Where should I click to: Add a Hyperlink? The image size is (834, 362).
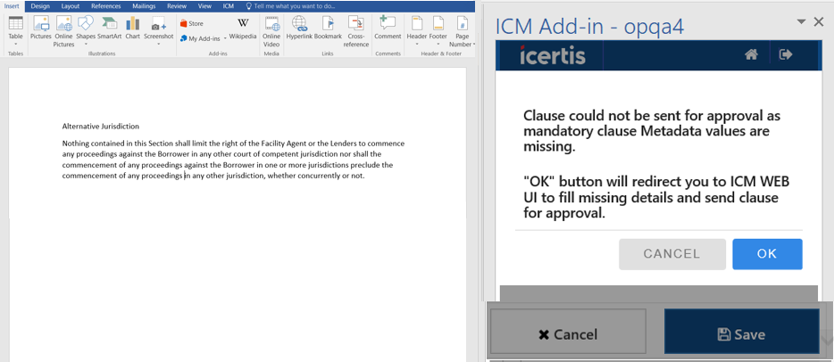point(299,29)
